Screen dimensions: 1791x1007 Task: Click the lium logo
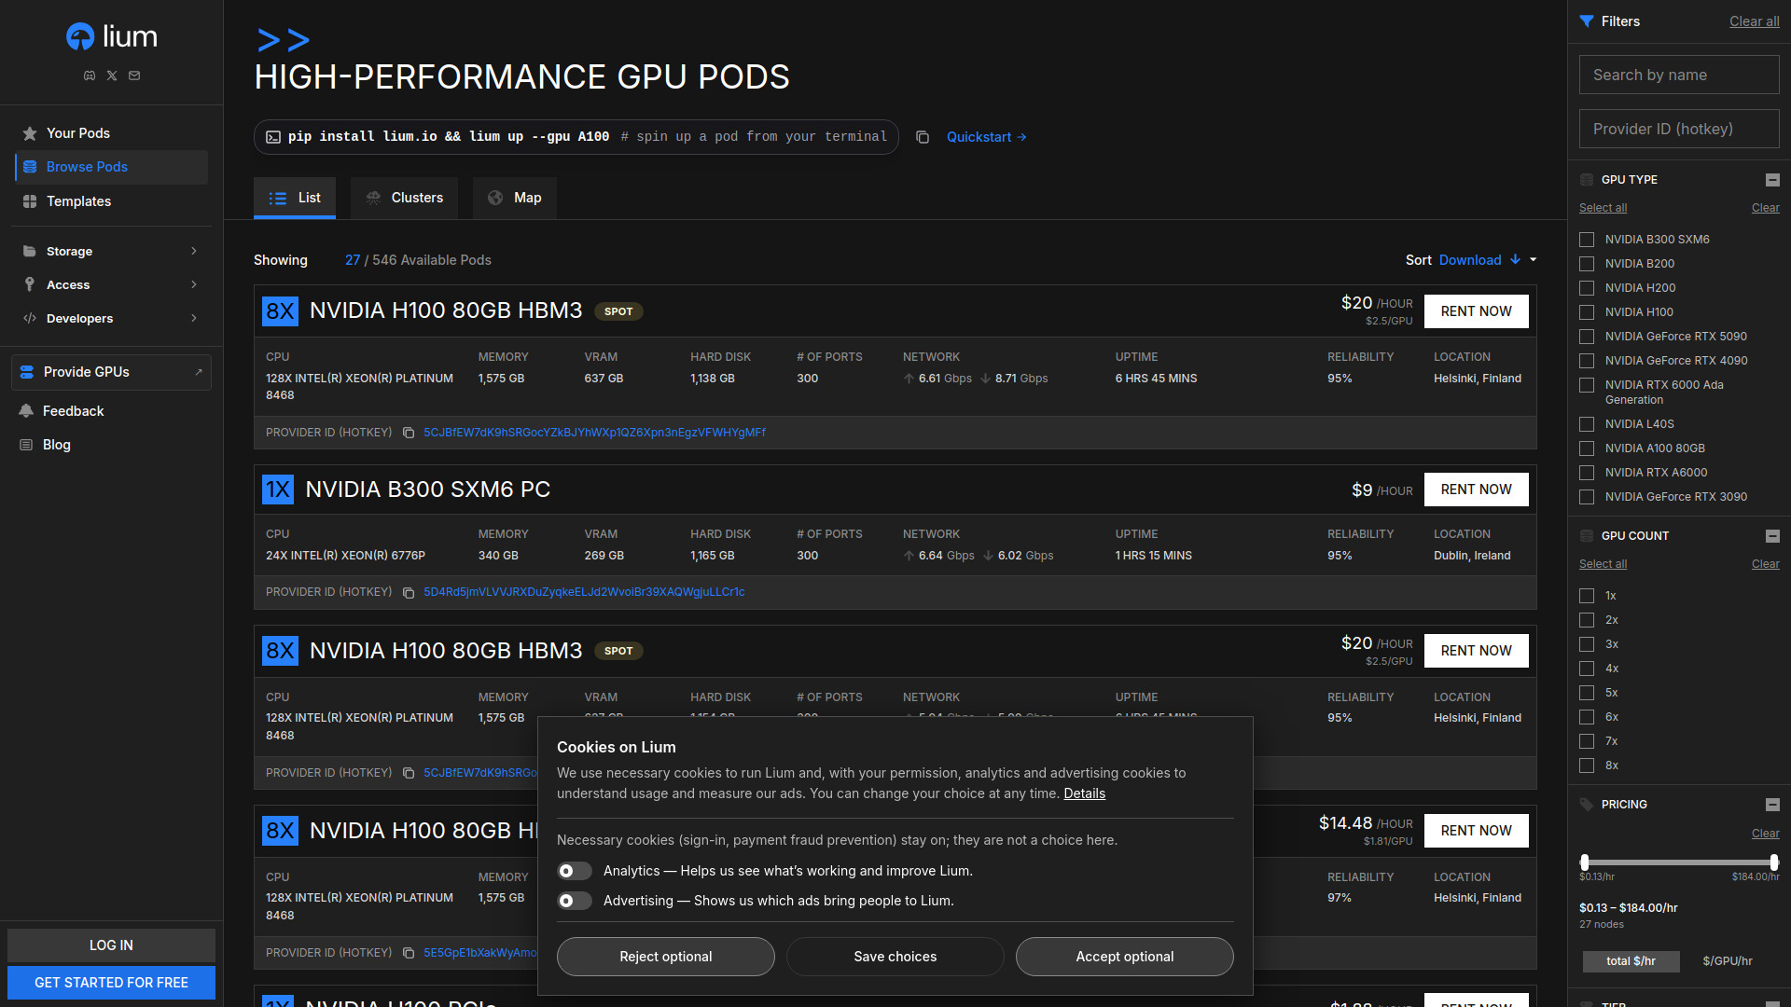[x=112, y=36]
